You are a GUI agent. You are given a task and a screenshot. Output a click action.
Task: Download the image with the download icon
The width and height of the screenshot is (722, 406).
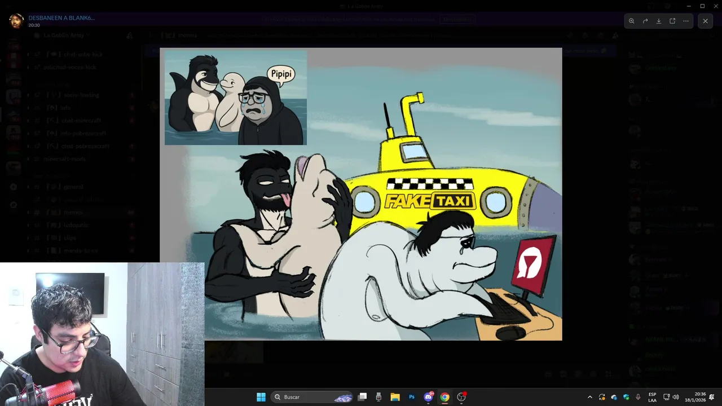(x=659, y=21)
